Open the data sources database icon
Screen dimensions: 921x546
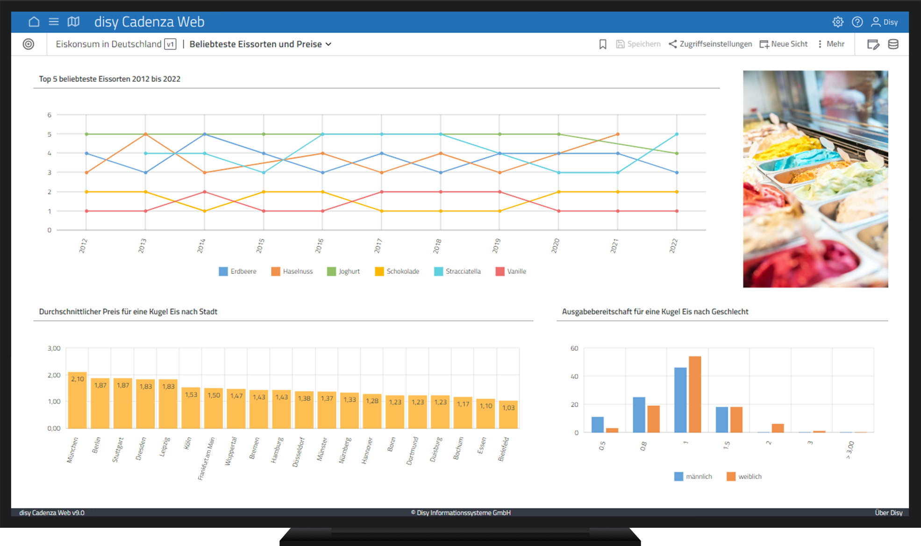893,44
